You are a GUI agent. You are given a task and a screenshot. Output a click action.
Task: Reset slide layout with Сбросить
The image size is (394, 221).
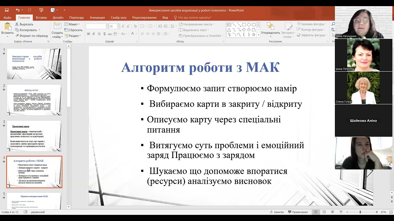(73, 30)
